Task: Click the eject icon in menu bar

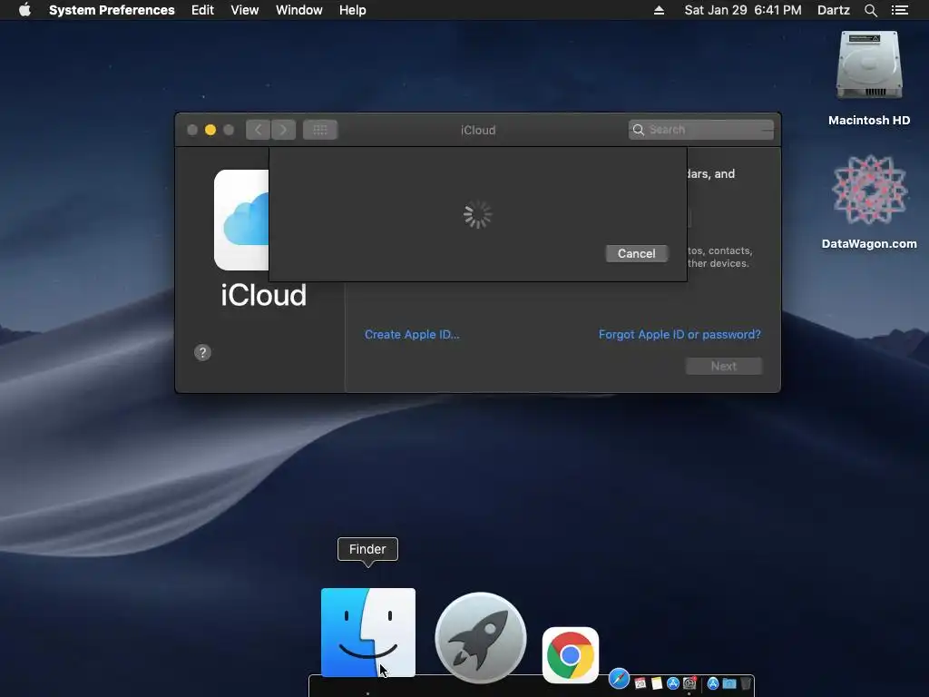Action: 659,10
